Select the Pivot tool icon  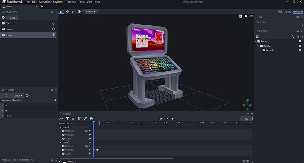[79, 11]
